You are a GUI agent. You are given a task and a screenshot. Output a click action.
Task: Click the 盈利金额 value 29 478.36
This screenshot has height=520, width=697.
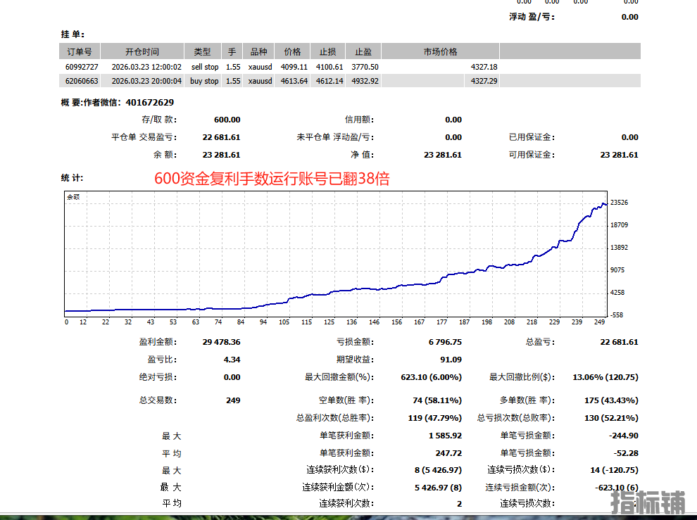pyautogui.click(x=221, y=342)
